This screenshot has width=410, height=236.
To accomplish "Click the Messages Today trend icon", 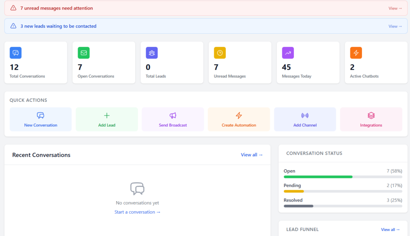I will click(x=288, y=53).
